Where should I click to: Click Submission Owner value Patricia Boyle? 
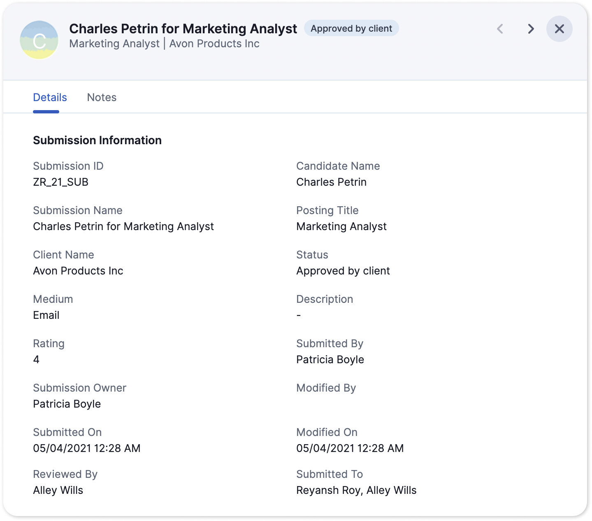[x=67, y=404]
